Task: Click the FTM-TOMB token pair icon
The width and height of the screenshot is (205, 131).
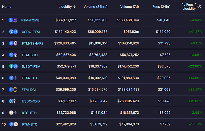Action: pos(13,20)
